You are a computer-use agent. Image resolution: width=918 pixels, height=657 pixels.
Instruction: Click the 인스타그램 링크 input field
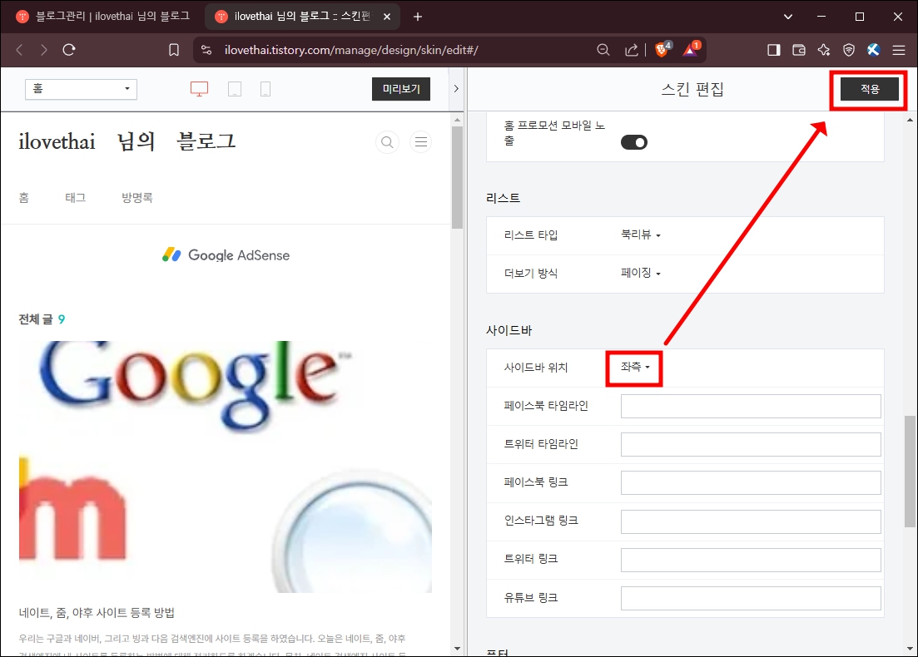(x=751, y=521)
